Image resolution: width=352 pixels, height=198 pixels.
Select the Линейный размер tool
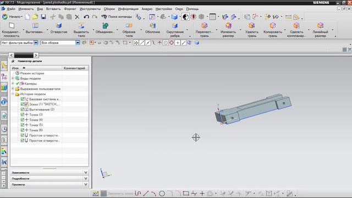coord(320,30)
